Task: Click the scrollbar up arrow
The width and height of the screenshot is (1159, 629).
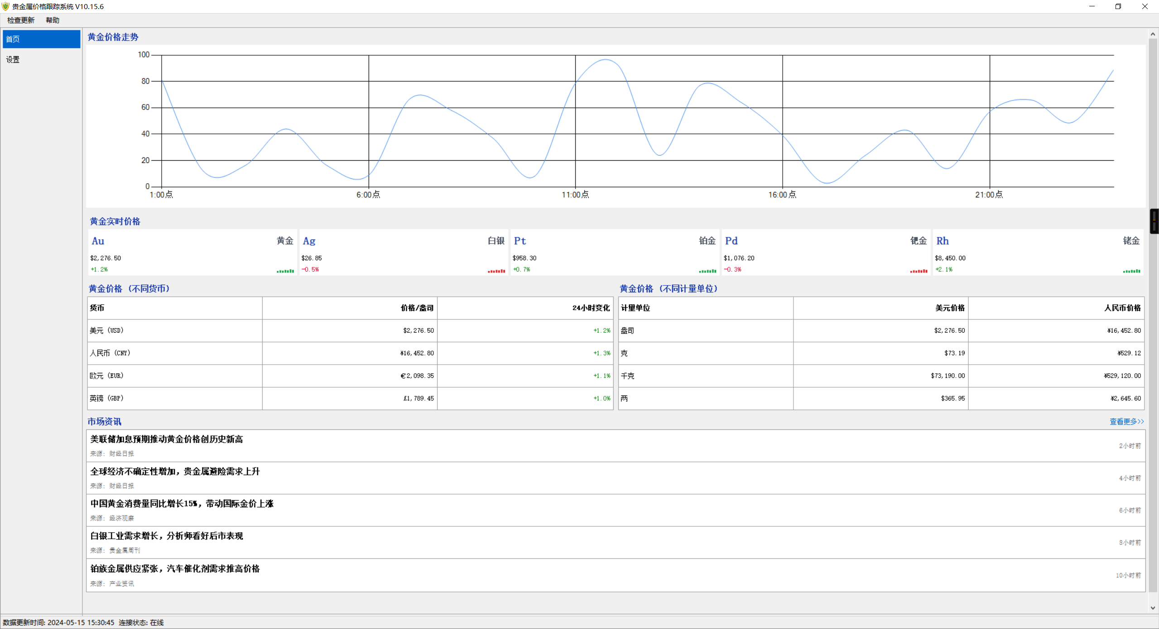Action: point(1153,34)
